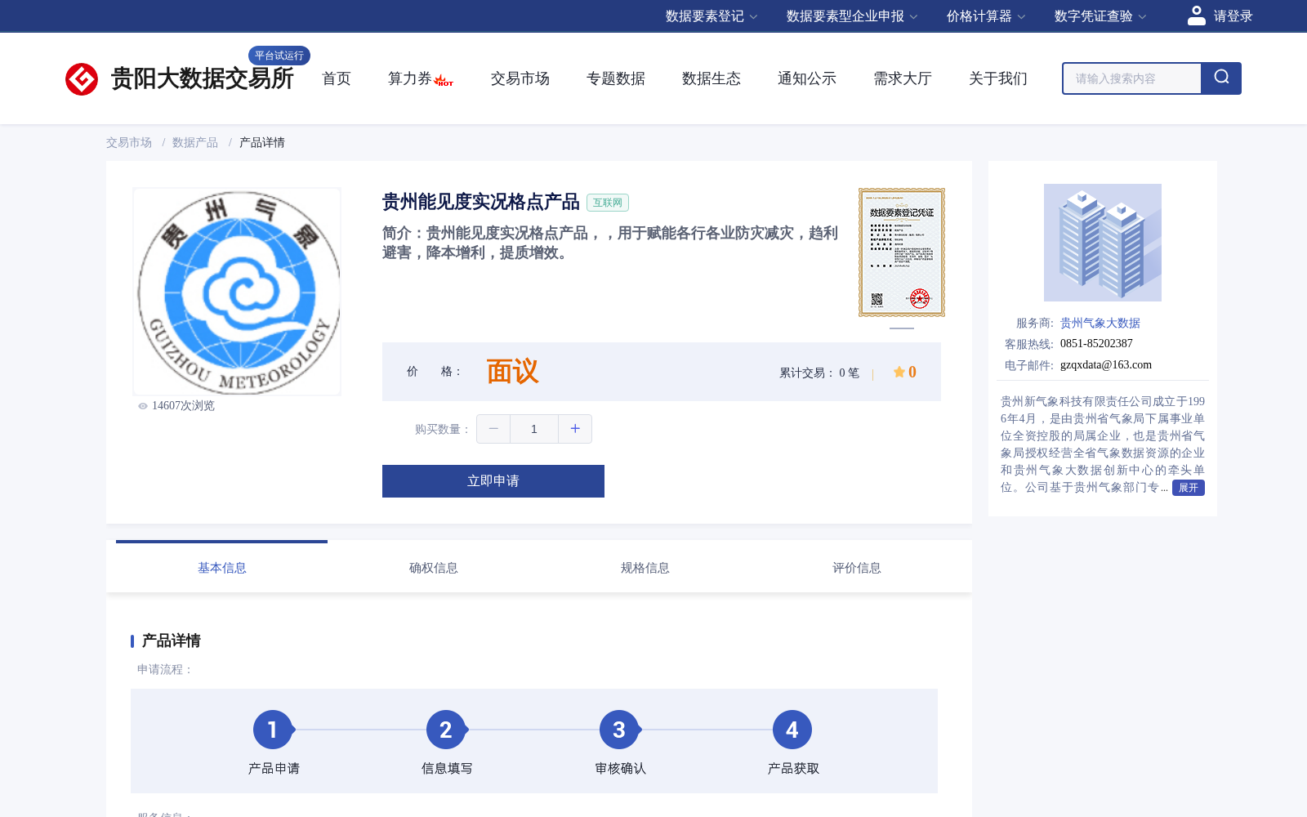
Task: Click 交易市场 breadcrumb link
Action: 129,143
